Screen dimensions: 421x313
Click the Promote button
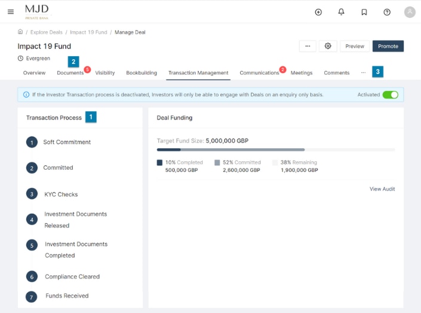(x=388, y=46)
